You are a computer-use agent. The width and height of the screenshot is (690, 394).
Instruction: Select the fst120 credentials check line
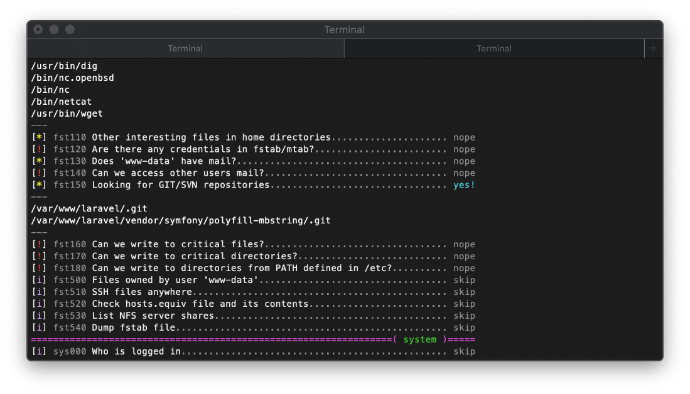click(x=188, y=149)
